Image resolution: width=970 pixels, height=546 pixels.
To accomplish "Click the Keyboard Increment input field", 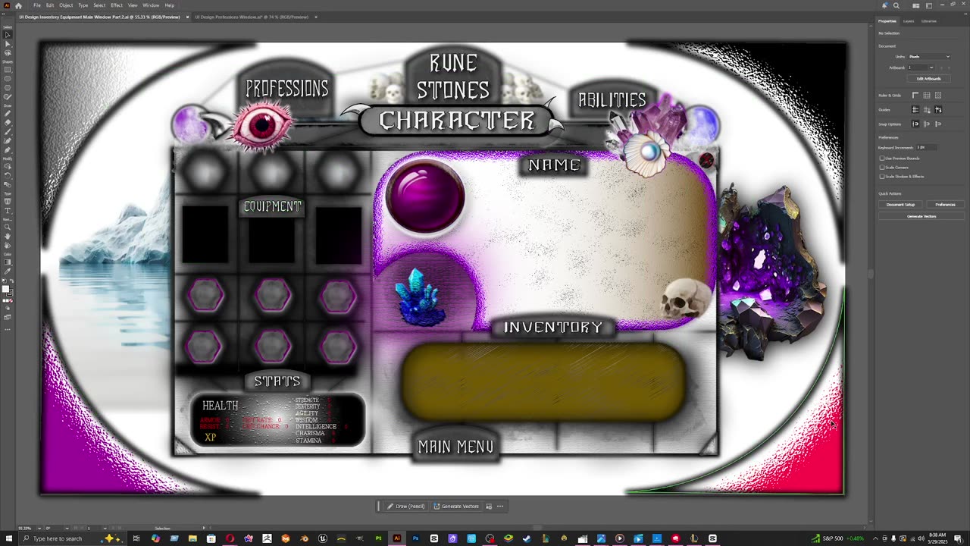I will [x=928, y=147].
